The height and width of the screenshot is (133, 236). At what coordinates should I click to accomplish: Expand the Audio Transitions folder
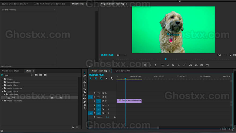(2, 88)
